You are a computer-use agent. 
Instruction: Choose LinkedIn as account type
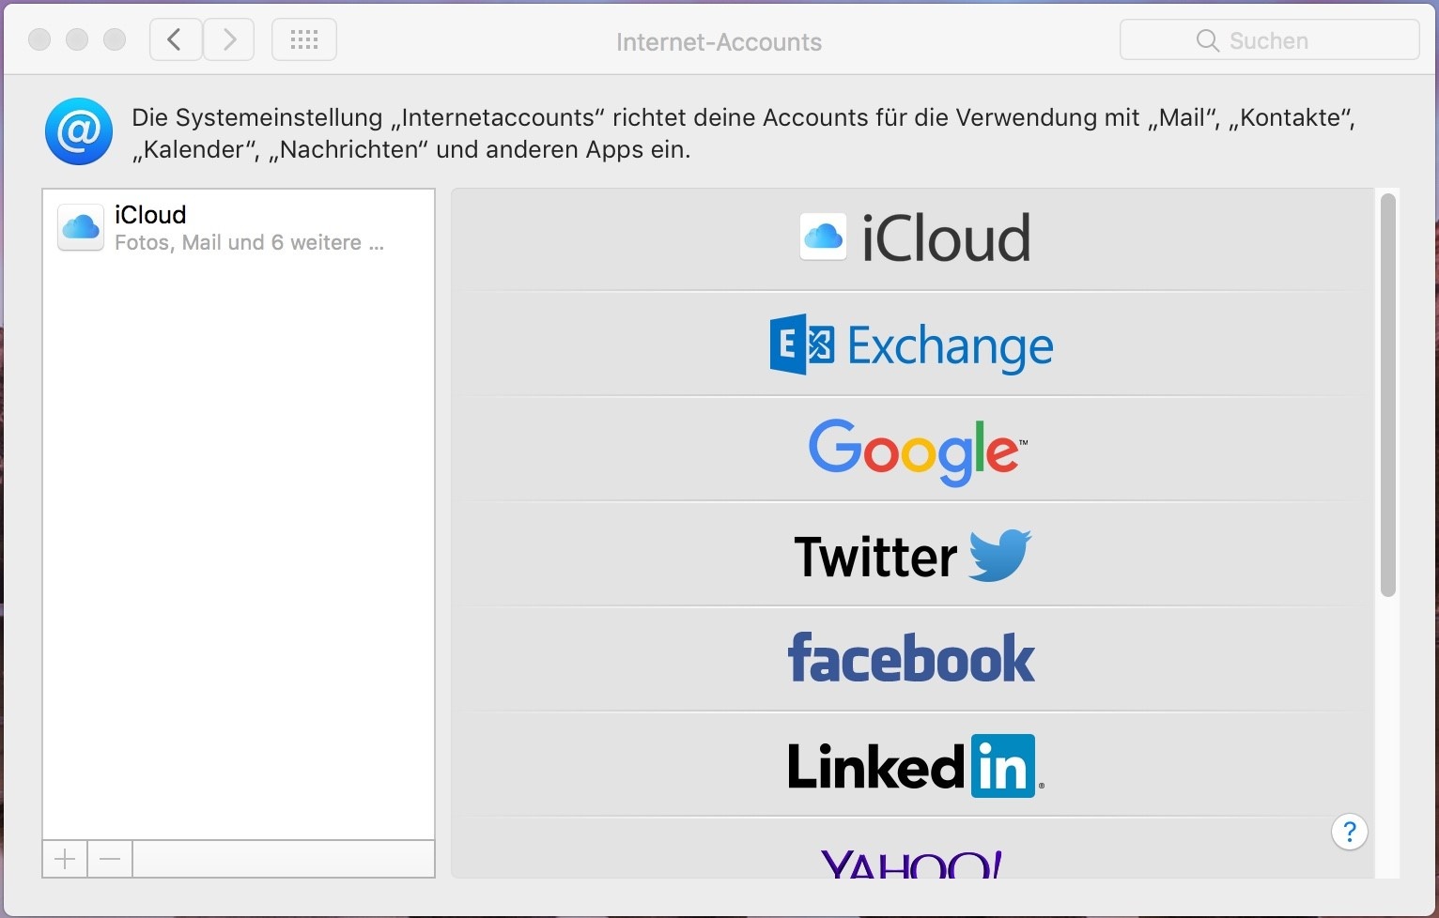coord(913,765)
